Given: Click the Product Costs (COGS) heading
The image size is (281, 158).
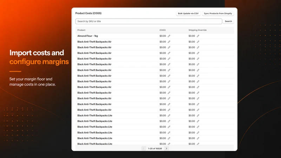Looking at the screenshot, I should click(89, 13).
